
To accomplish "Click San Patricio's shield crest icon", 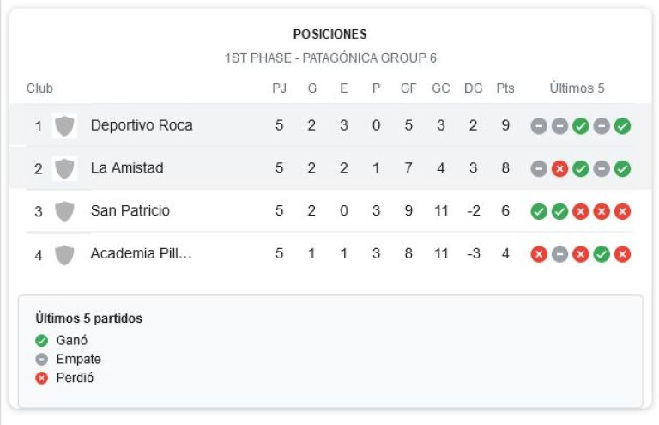I will (x=64, y=211).
